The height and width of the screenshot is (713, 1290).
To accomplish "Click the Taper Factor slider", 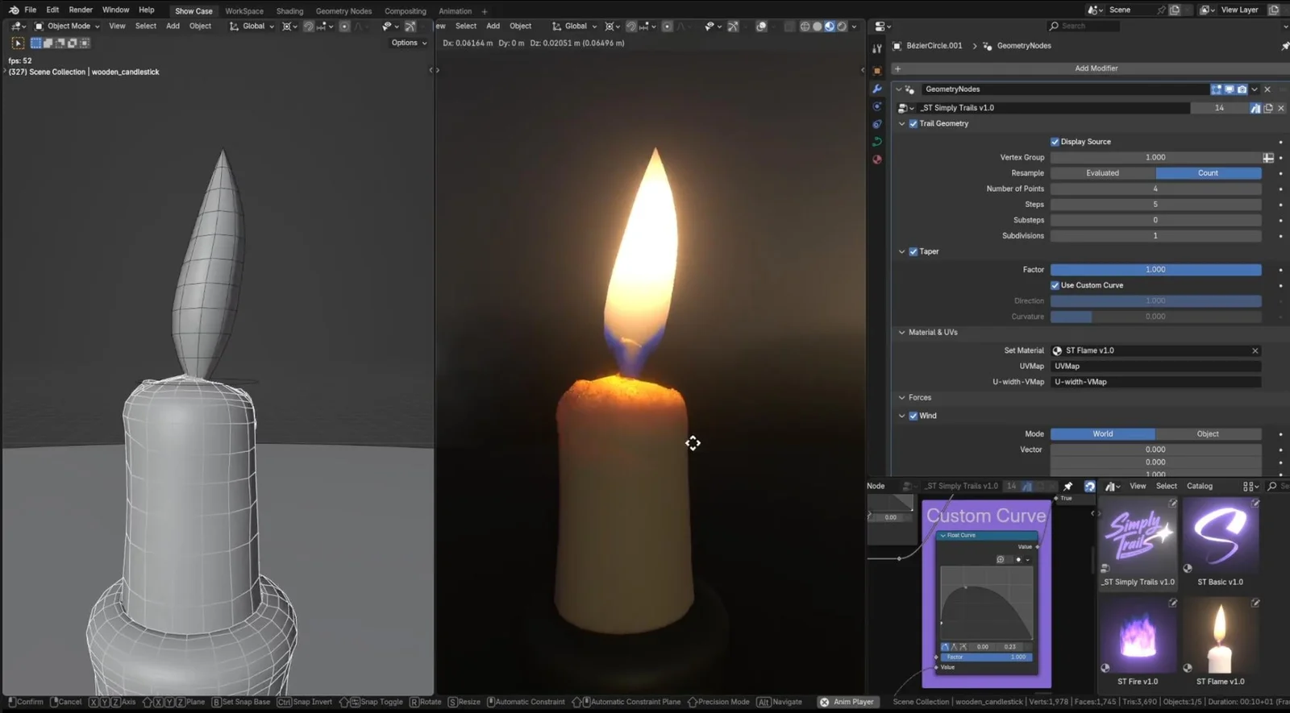I will click(1155, 270).
